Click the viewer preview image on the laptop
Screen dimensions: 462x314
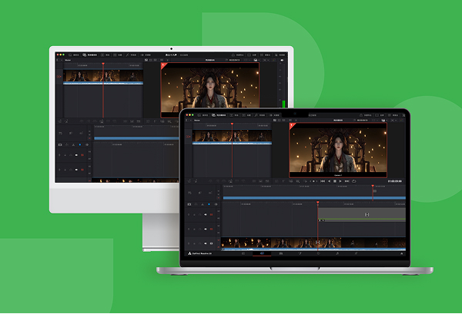(x=338, y=150)
